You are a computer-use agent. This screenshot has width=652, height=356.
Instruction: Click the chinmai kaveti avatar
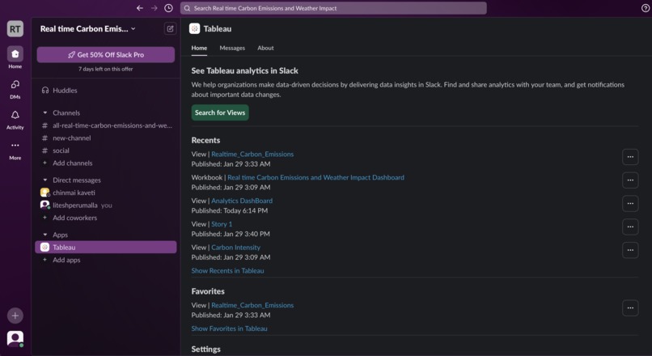click(x=45, y=193)
